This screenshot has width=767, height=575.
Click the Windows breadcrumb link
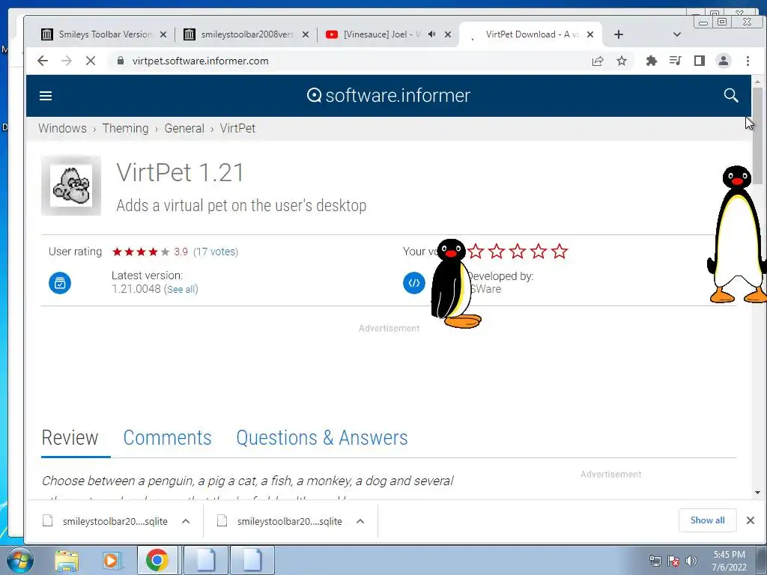62,128
